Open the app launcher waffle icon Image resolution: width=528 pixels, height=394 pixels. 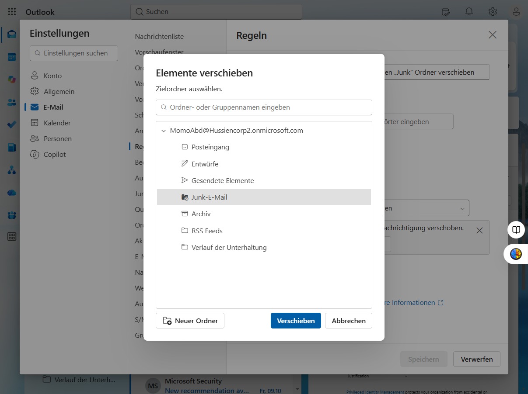pyautogui.click(x=12, y=12)
